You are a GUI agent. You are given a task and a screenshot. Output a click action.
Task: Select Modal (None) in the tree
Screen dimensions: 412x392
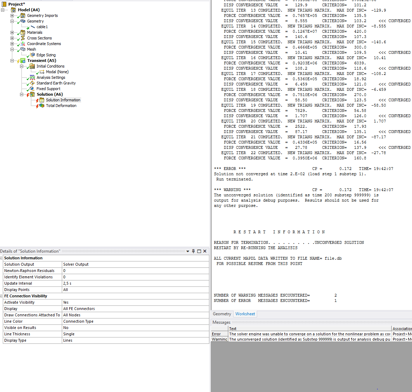(x=57, y=72)
